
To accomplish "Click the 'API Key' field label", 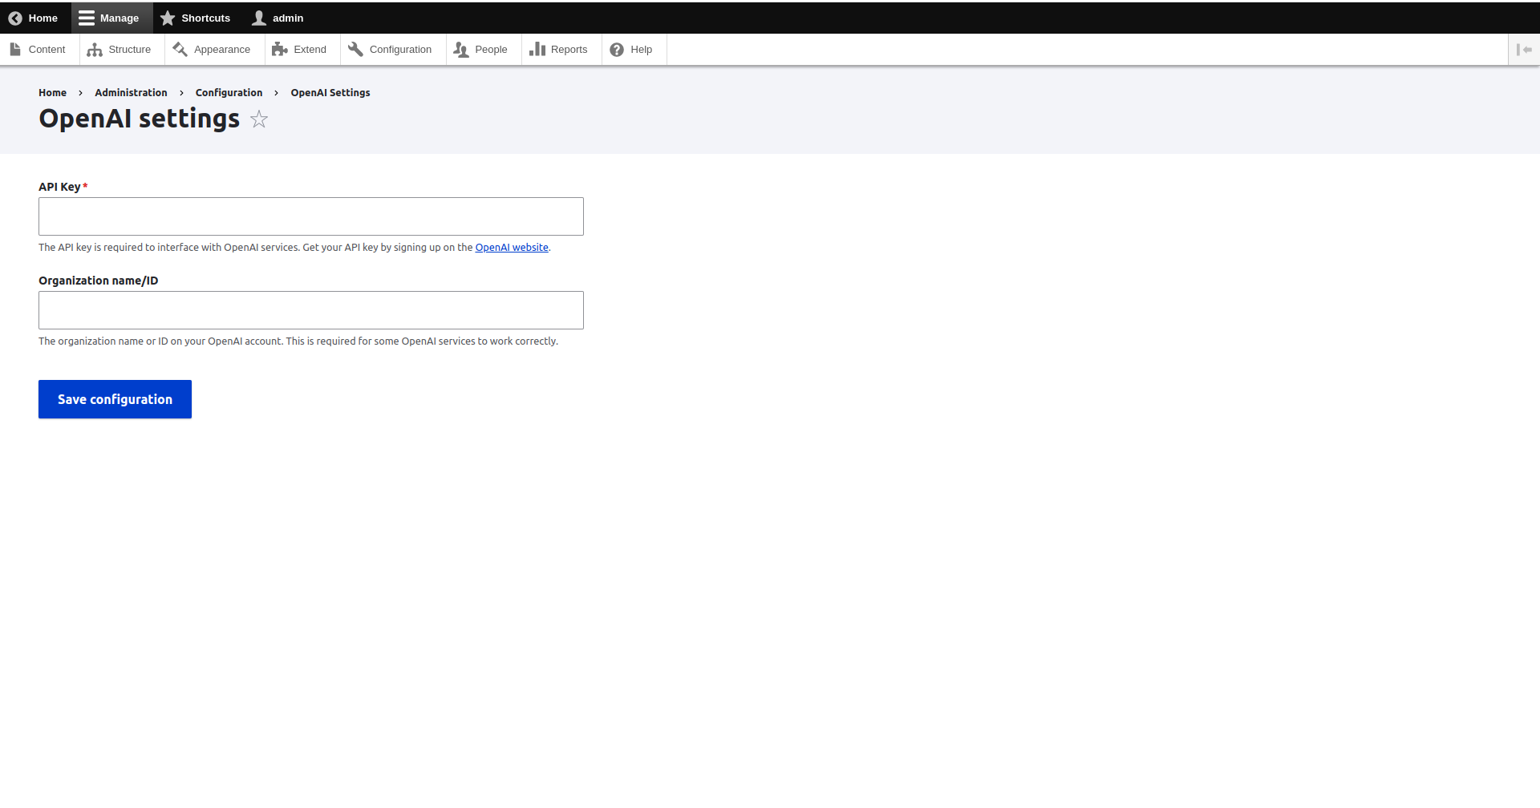I will pos(59,187).
